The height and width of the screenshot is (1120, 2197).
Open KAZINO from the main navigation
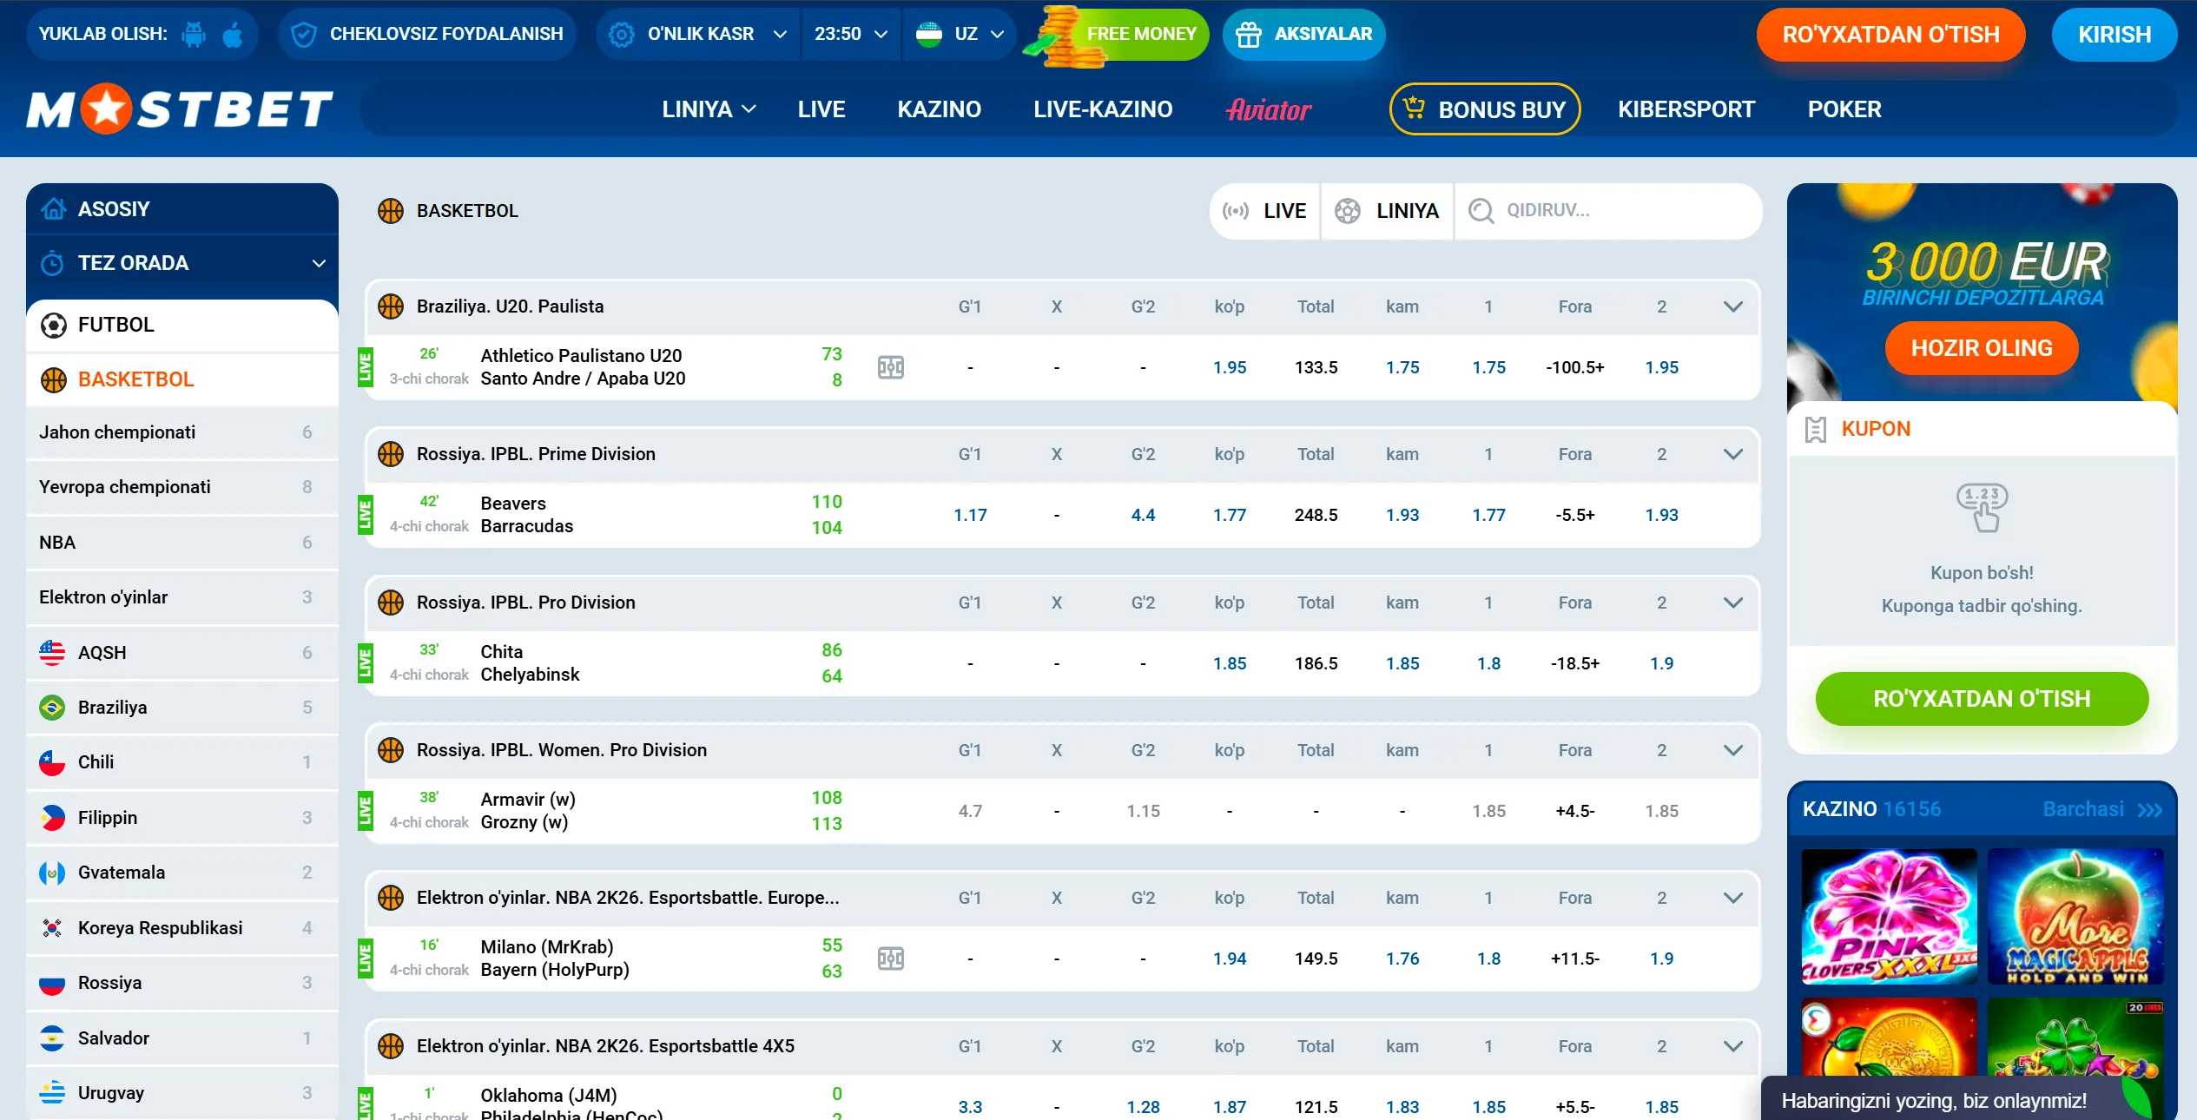tap(939, 109)
